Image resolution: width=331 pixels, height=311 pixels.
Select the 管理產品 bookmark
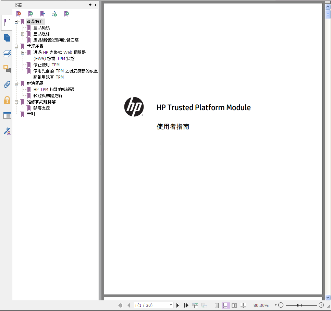[35, 46]
